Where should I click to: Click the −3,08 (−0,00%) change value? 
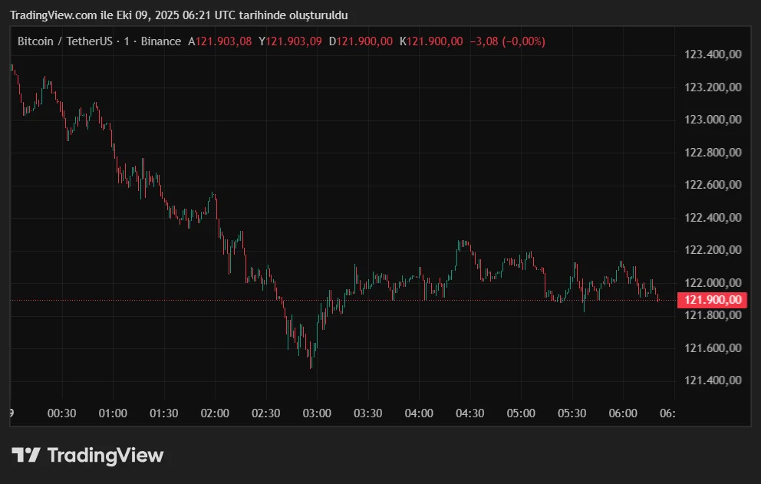tap(507, 41)
